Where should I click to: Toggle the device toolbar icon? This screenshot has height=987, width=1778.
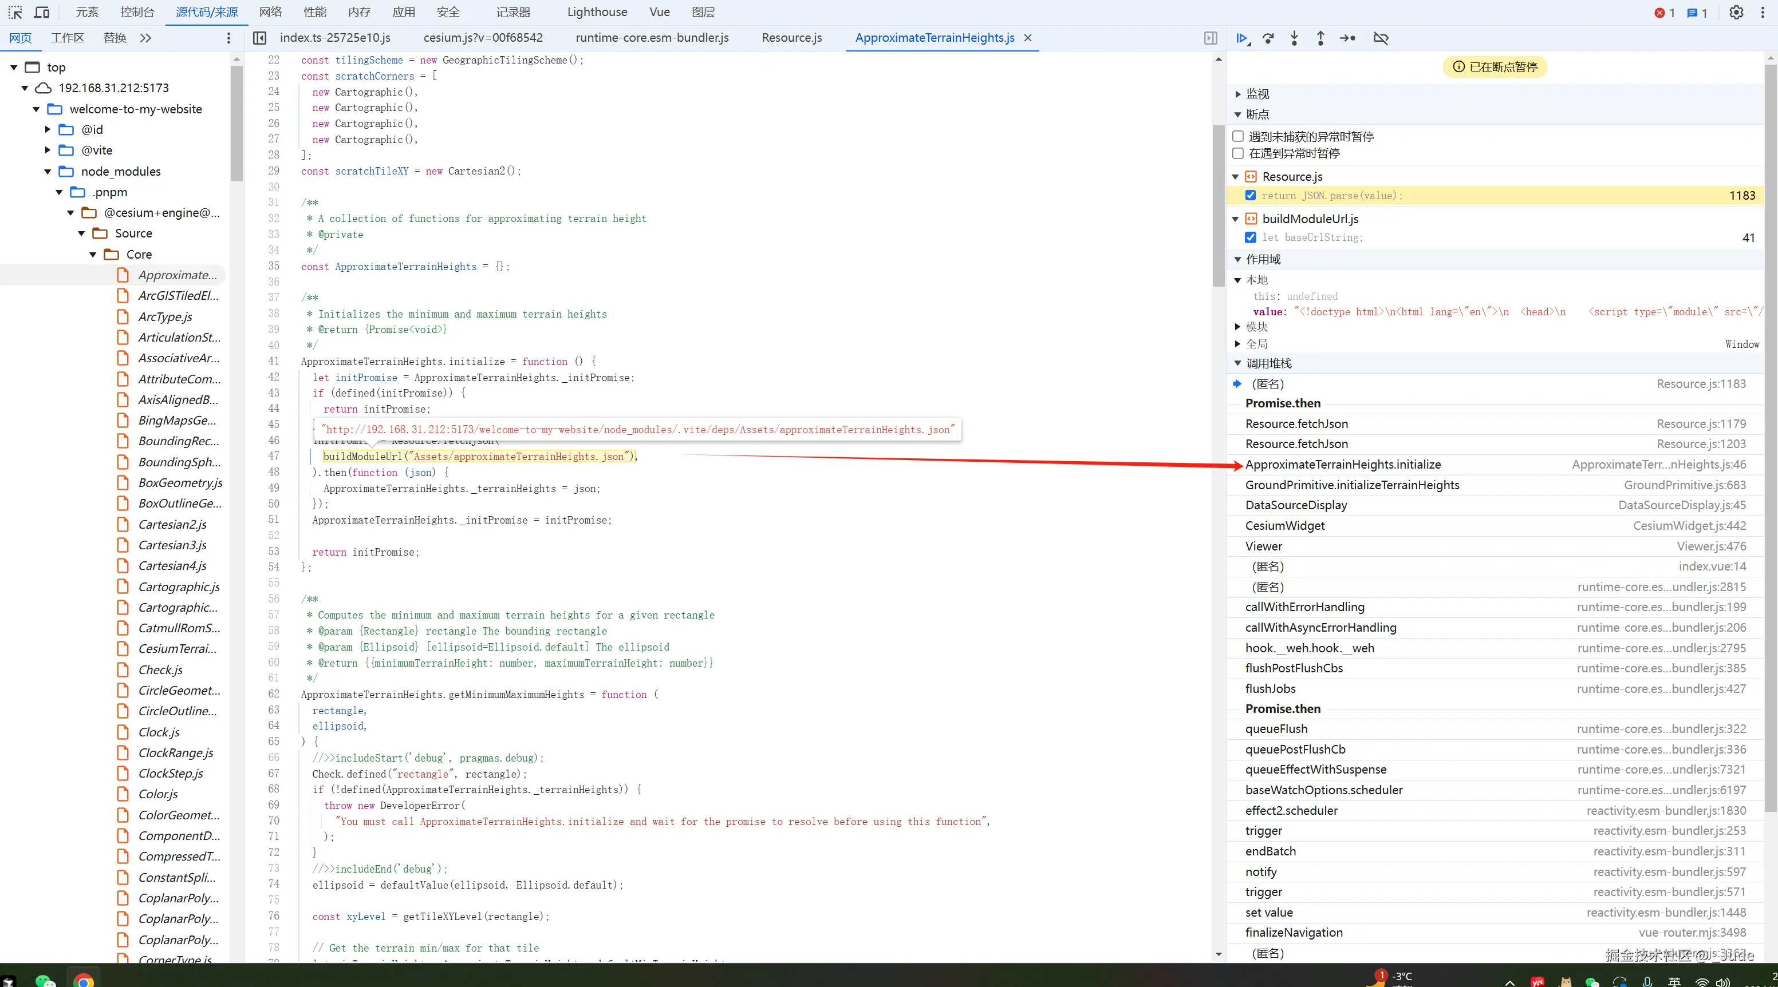(x=41, y=13)
